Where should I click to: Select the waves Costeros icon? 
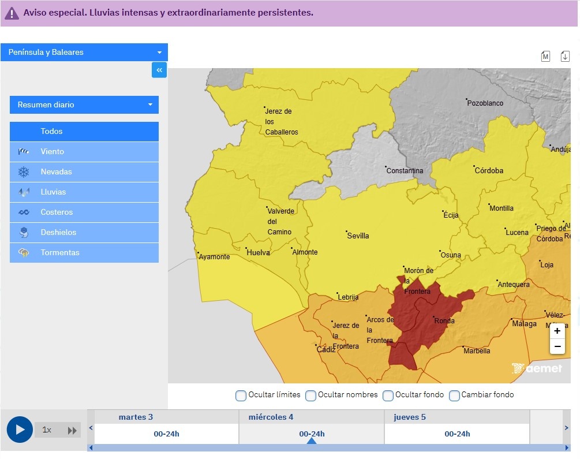[24, 212]
